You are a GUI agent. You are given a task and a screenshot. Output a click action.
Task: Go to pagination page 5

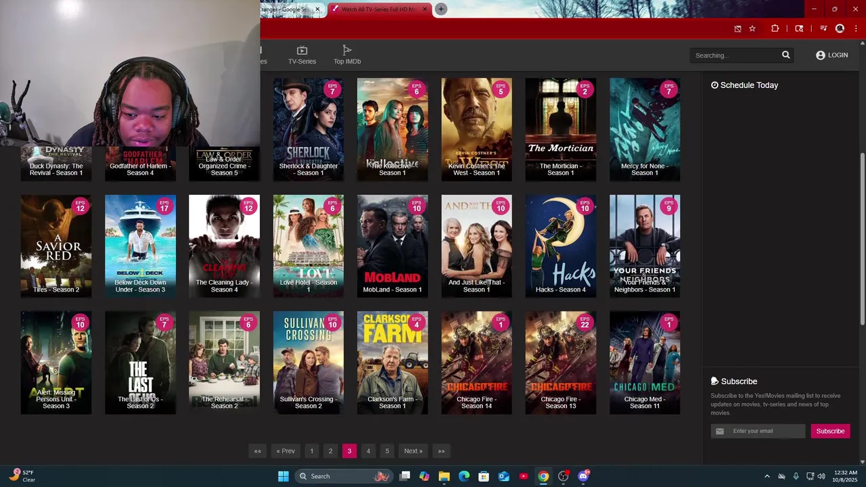[387, 451]
